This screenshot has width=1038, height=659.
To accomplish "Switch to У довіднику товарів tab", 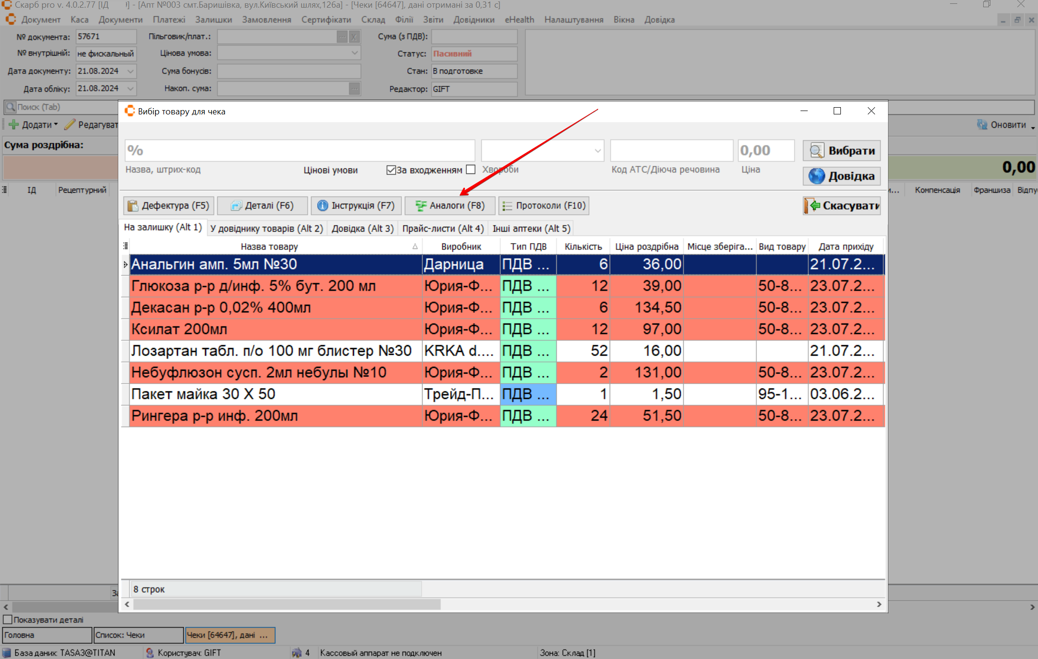I will [266, 228].
